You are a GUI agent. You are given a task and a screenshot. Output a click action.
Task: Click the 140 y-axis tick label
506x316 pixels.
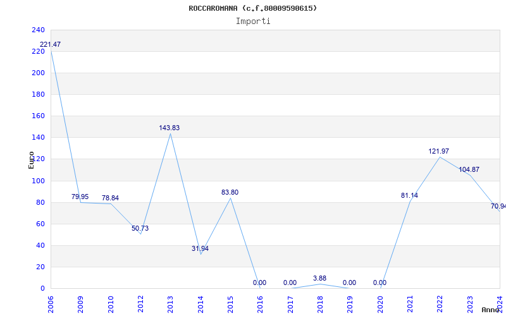(x=38, y=138)
